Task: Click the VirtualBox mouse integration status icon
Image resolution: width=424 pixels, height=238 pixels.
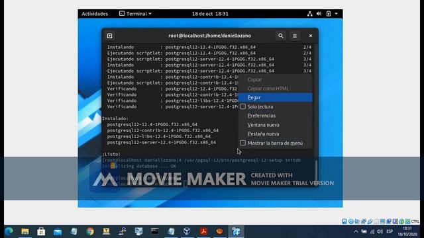Action: pyautogui.click(x=402, y=221)
